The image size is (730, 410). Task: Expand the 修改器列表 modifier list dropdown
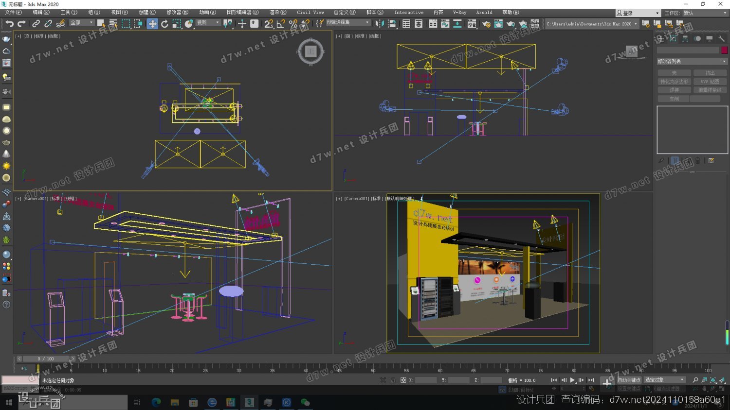coord(692,61)
